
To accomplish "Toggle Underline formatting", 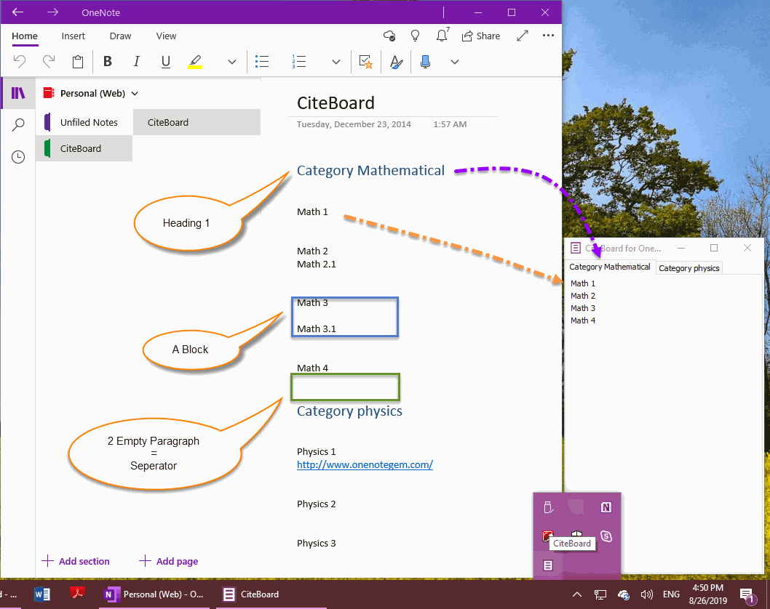I will point(165,62).
